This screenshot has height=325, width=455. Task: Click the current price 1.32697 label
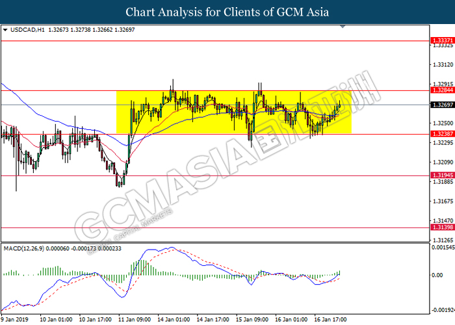[443, 104]
